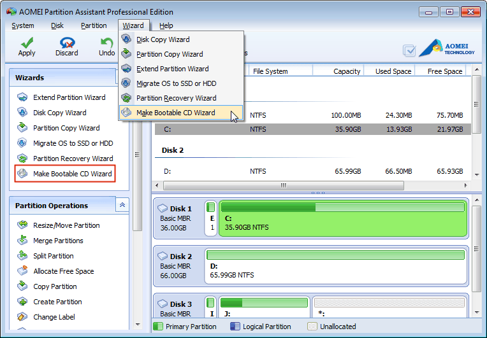Click the Change Label icon
Viewport: 487px width, 338px height.
[x=22, y=316]
